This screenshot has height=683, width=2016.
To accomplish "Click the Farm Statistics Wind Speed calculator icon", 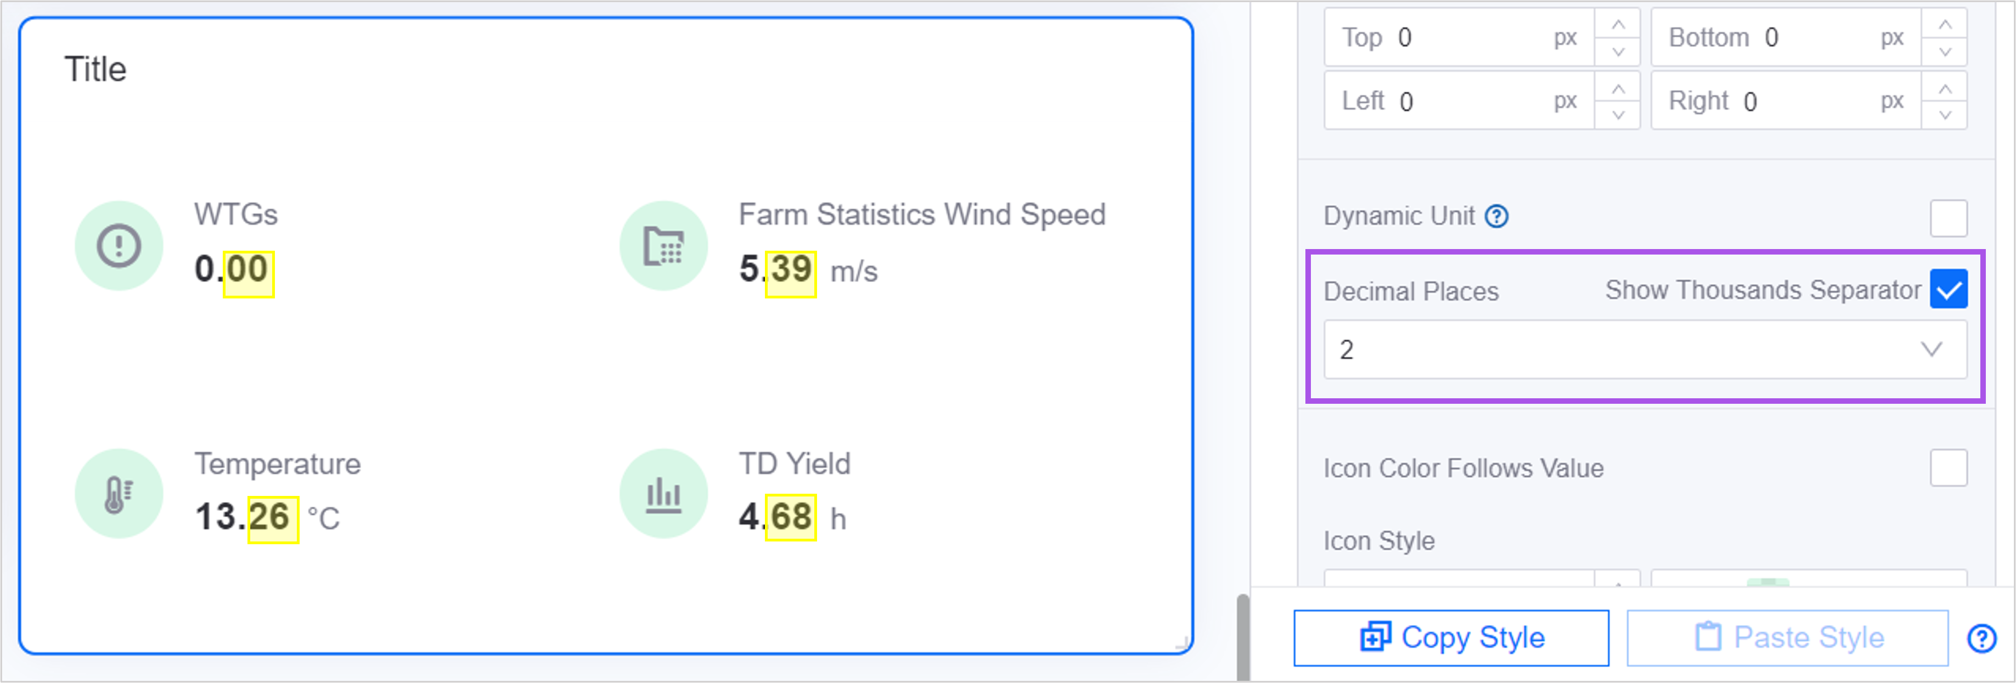I will [663, 245].
